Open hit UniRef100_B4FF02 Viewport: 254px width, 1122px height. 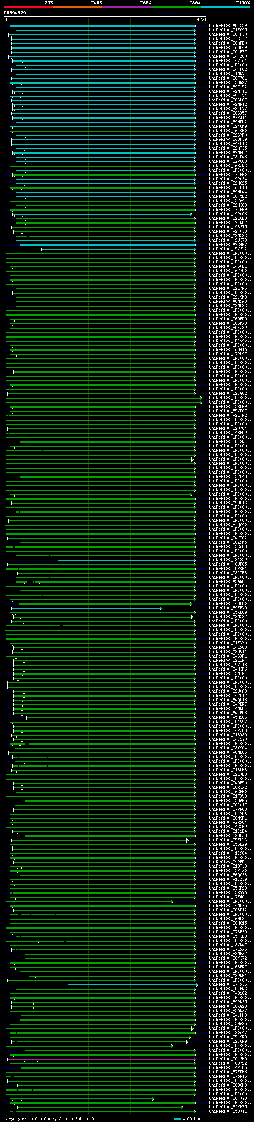tap(228, 69)
